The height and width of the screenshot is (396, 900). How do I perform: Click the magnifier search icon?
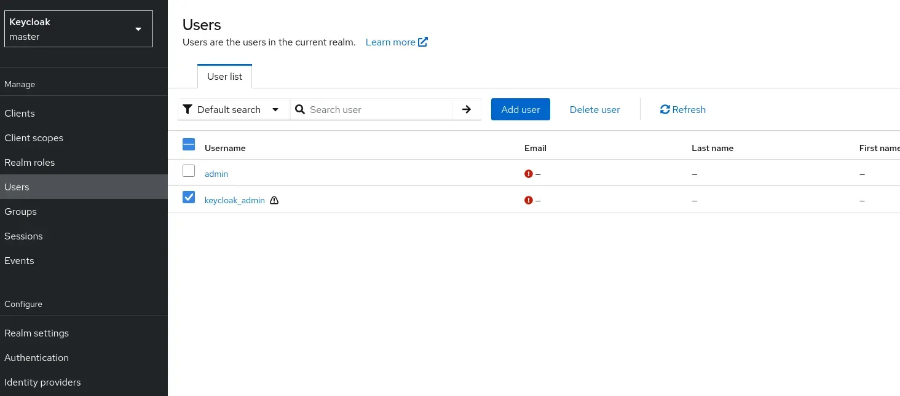300,109
